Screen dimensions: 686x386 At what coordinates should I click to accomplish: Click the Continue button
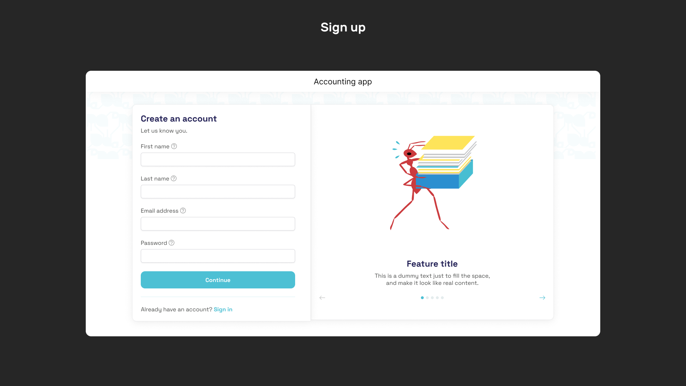218,280
